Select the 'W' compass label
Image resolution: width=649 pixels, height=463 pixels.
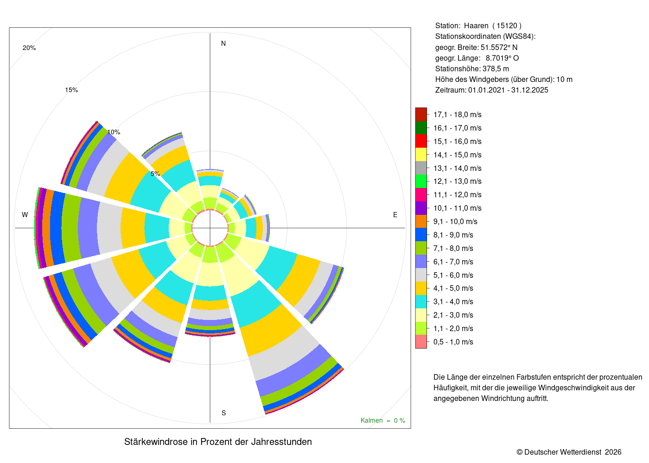click(25, 215)
